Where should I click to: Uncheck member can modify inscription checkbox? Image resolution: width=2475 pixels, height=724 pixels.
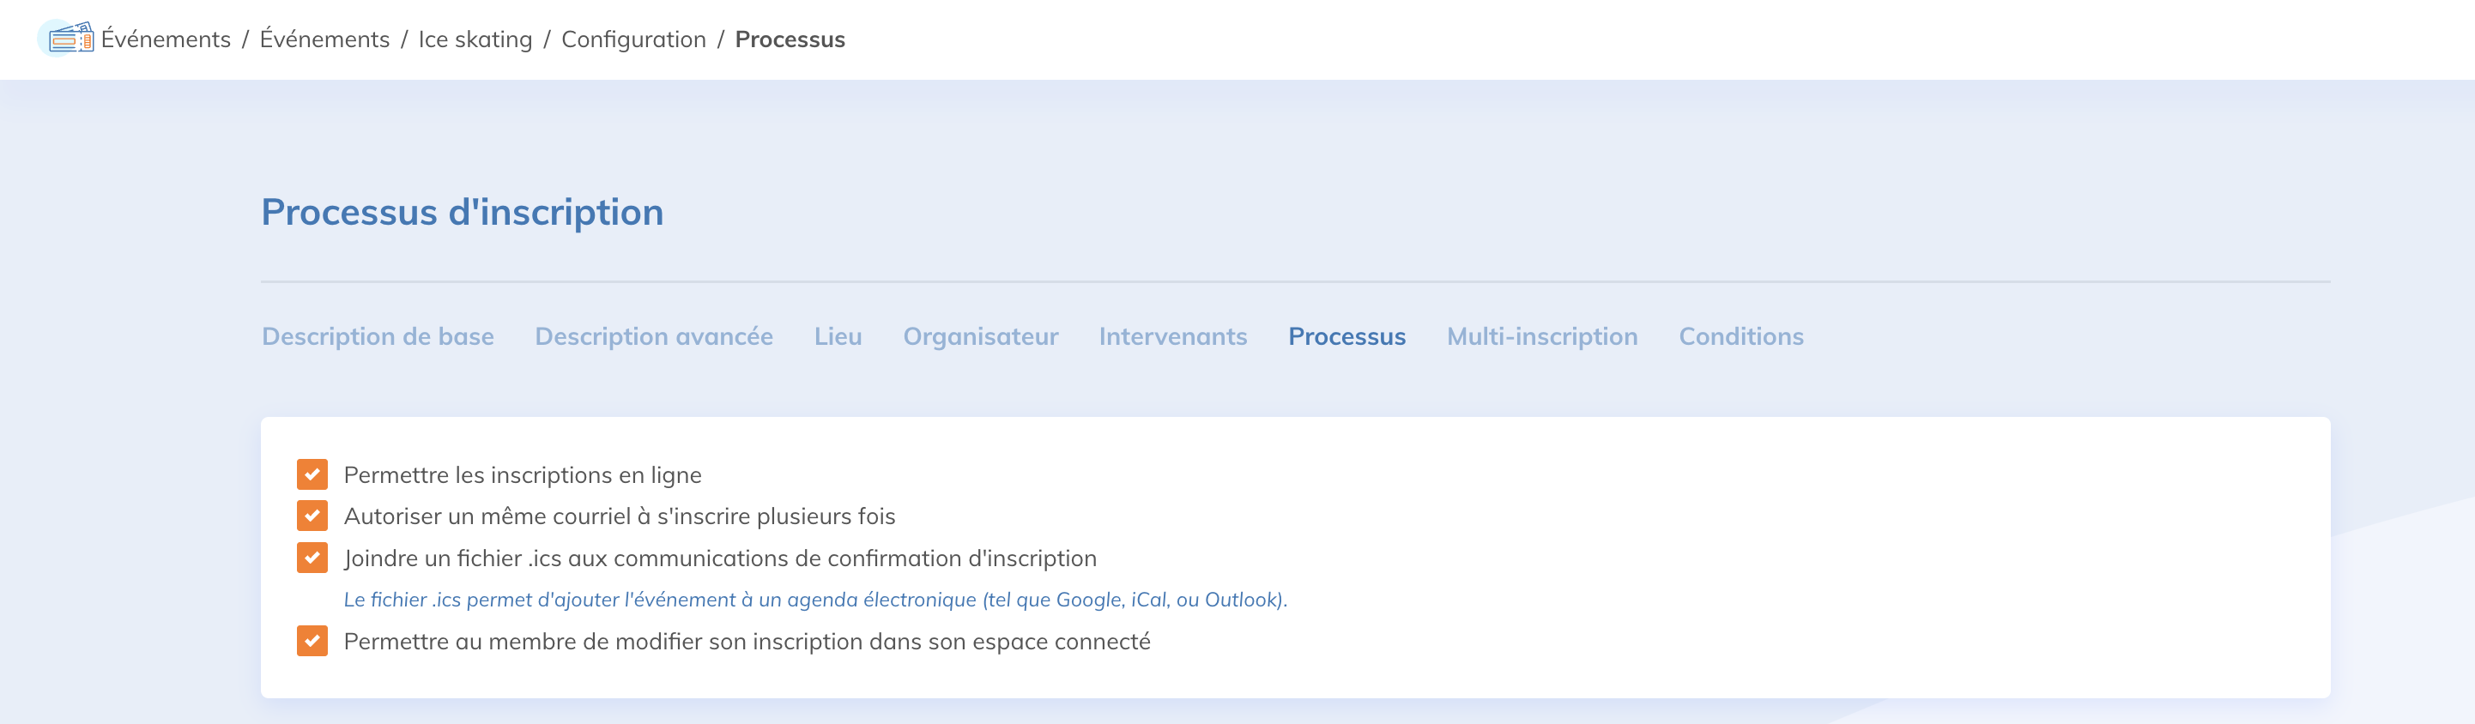pyautogui.click(x=312, y=641)
